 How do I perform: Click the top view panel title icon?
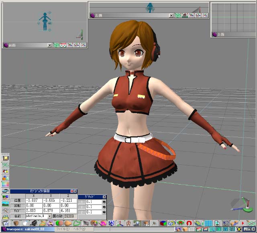pyautogui.click(x=214, y=34)
